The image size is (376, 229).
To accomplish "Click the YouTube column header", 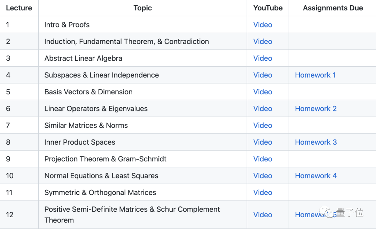I will click(x=268, y=8).
